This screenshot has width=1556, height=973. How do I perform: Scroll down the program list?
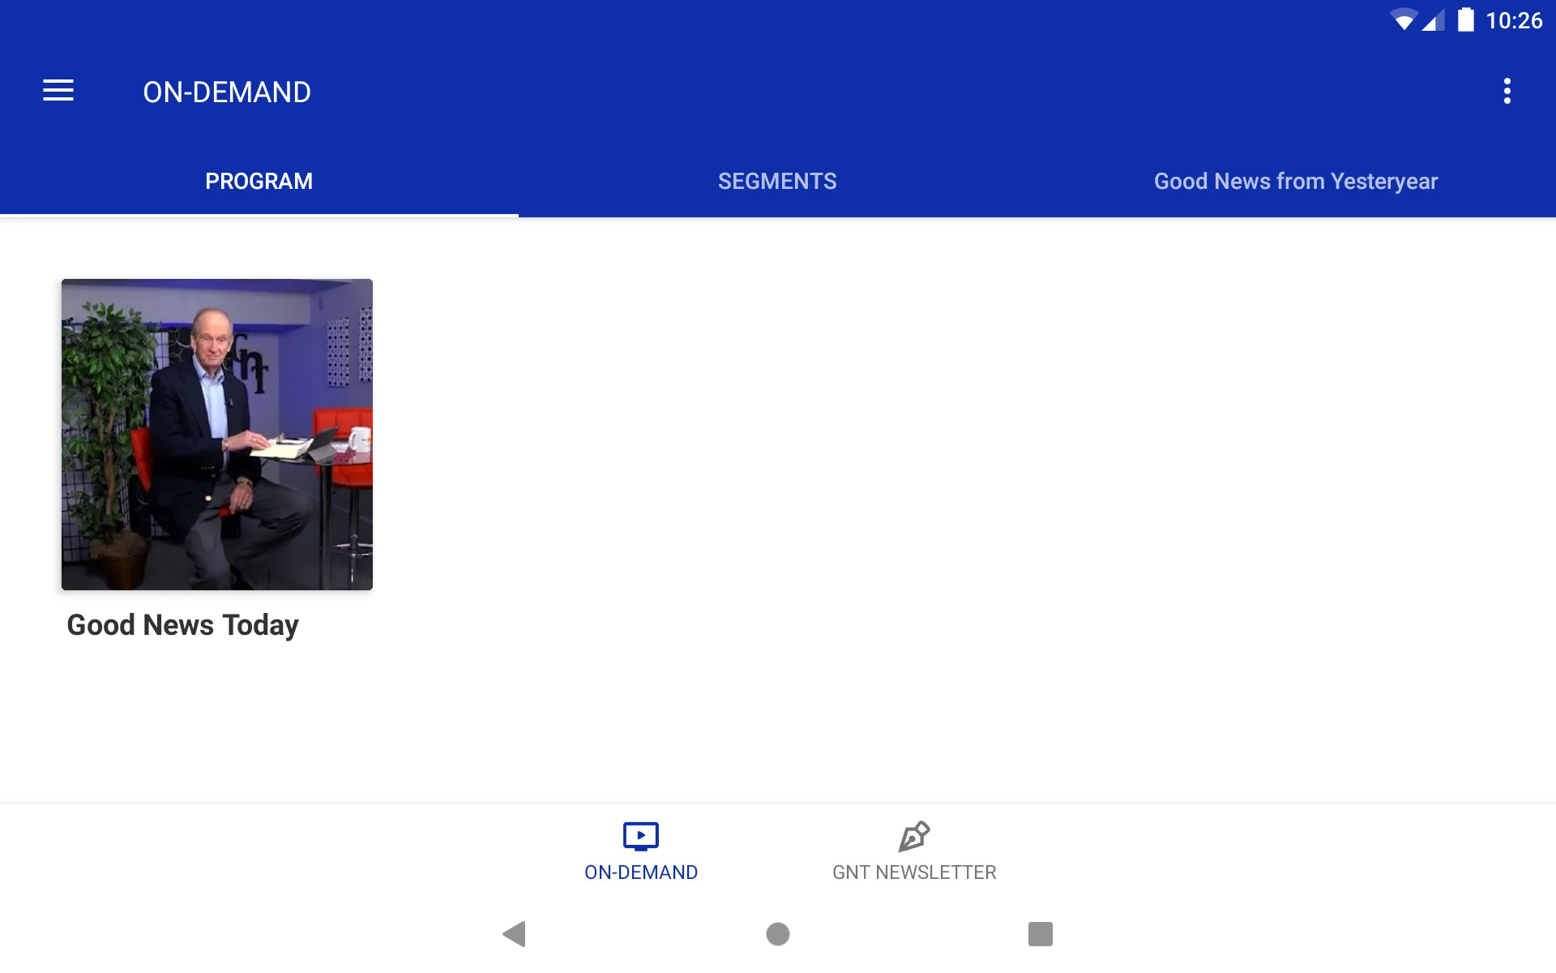click(777, 504)
